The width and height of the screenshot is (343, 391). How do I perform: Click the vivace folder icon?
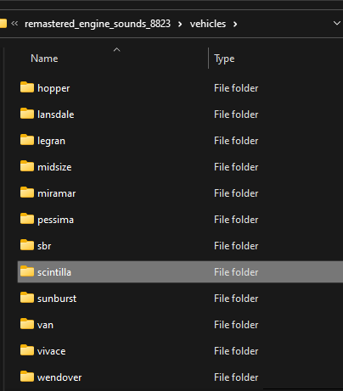(x=27, y=350)
